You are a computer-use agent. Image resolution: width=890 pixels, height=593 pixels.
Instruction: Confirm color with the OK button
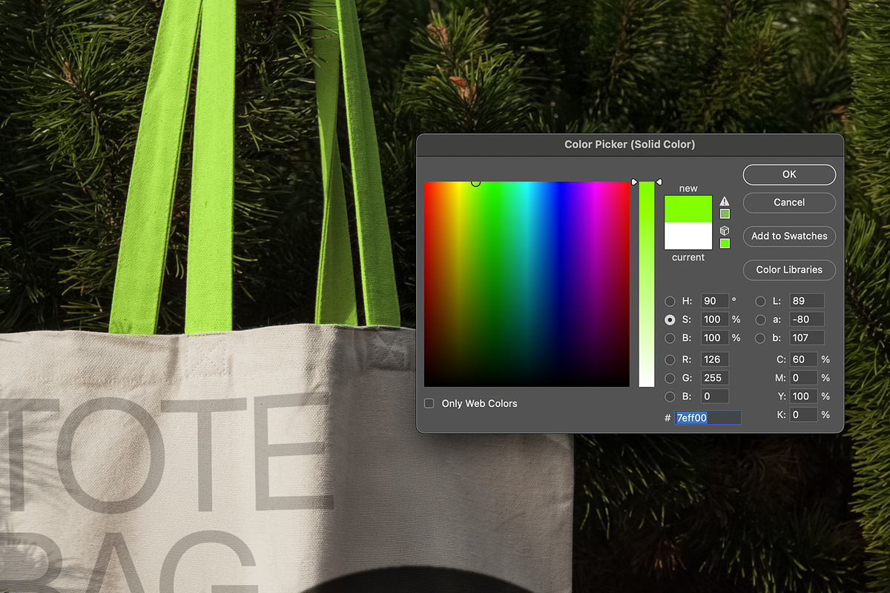(x=789, y=174)
